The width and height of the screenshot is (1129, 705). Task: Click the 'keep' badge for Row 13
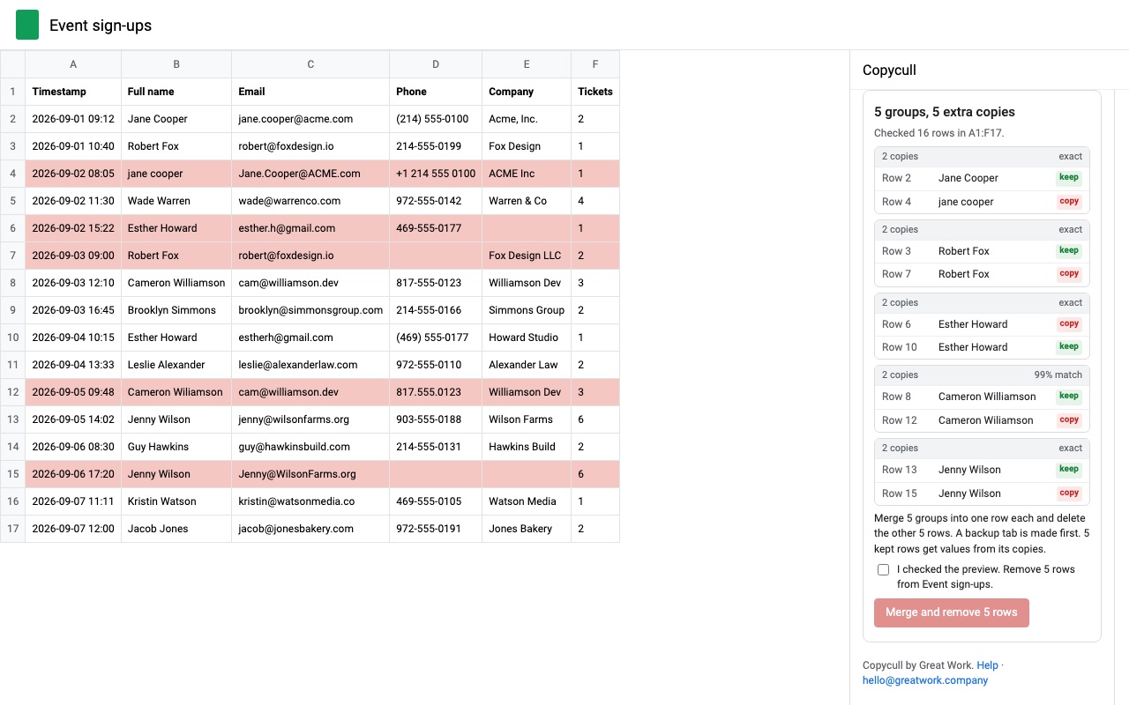point(1069,469)
